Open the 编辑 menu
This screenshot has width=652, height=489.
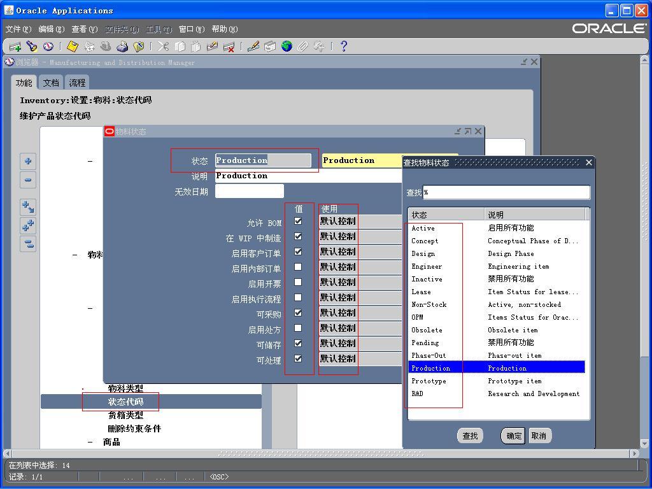tap(52, 29)
